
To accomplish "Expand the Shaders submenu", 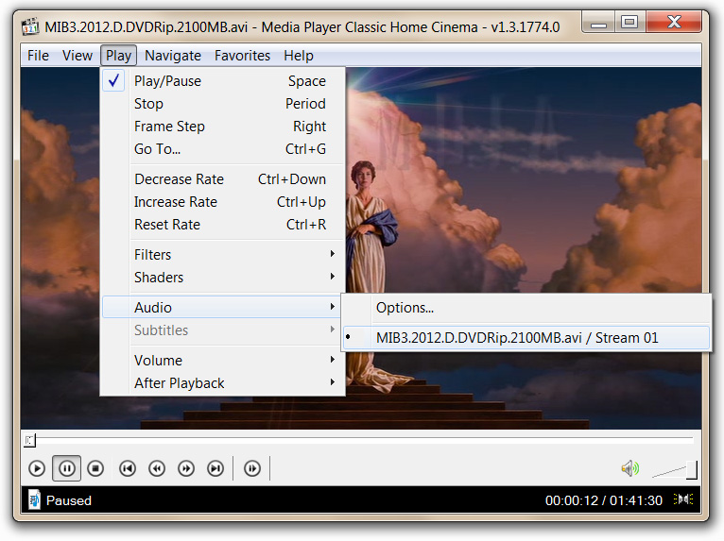I will coord(223,278).
